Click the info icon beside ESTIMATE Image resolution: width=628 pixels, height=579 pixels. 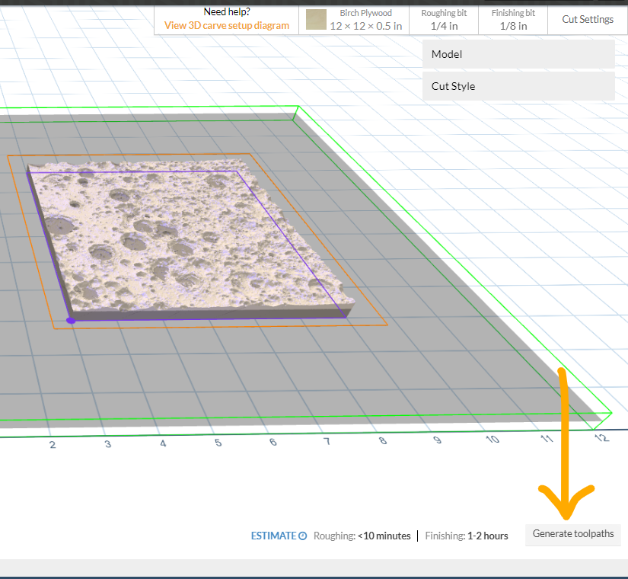point(302,536)
